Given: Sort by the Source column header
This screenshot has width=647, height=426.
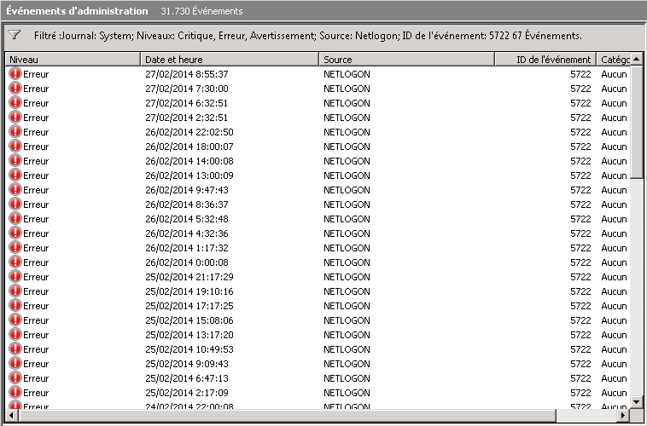Looking at the screenshot, I should [407, 60].
